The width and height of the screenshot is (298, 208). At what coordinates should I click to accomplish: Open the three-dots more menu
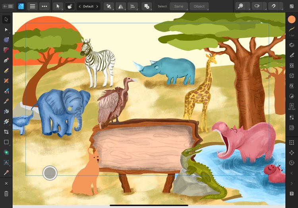click(45, 6)
